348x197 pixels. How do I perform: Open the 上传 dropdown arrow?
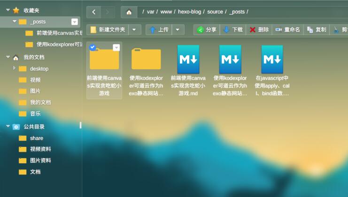point(178,29)
